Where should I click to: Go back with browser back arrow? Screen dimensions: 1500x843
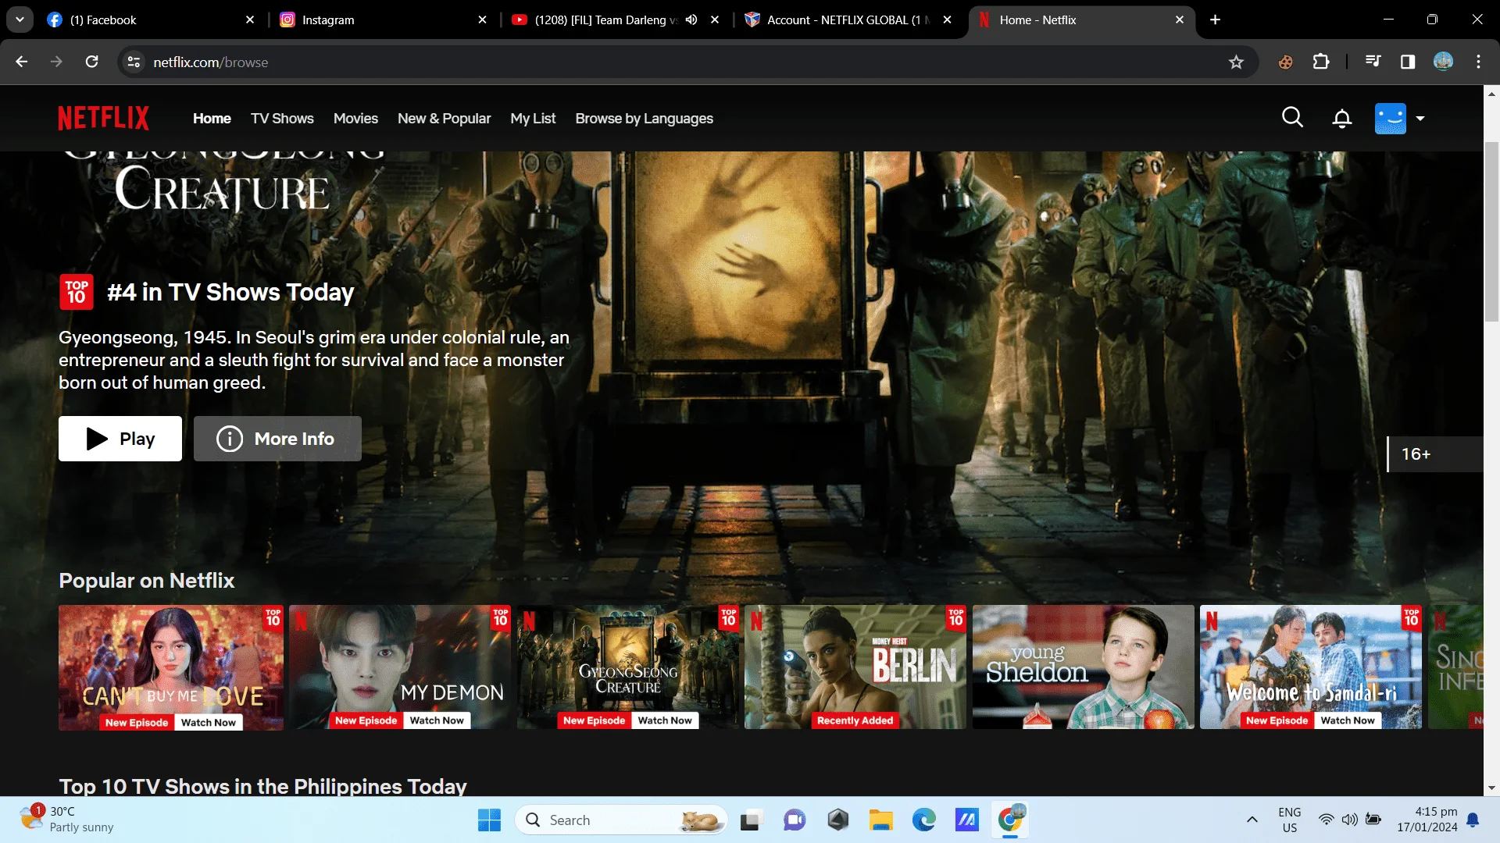pyautogui.click(x=22, y=62)
